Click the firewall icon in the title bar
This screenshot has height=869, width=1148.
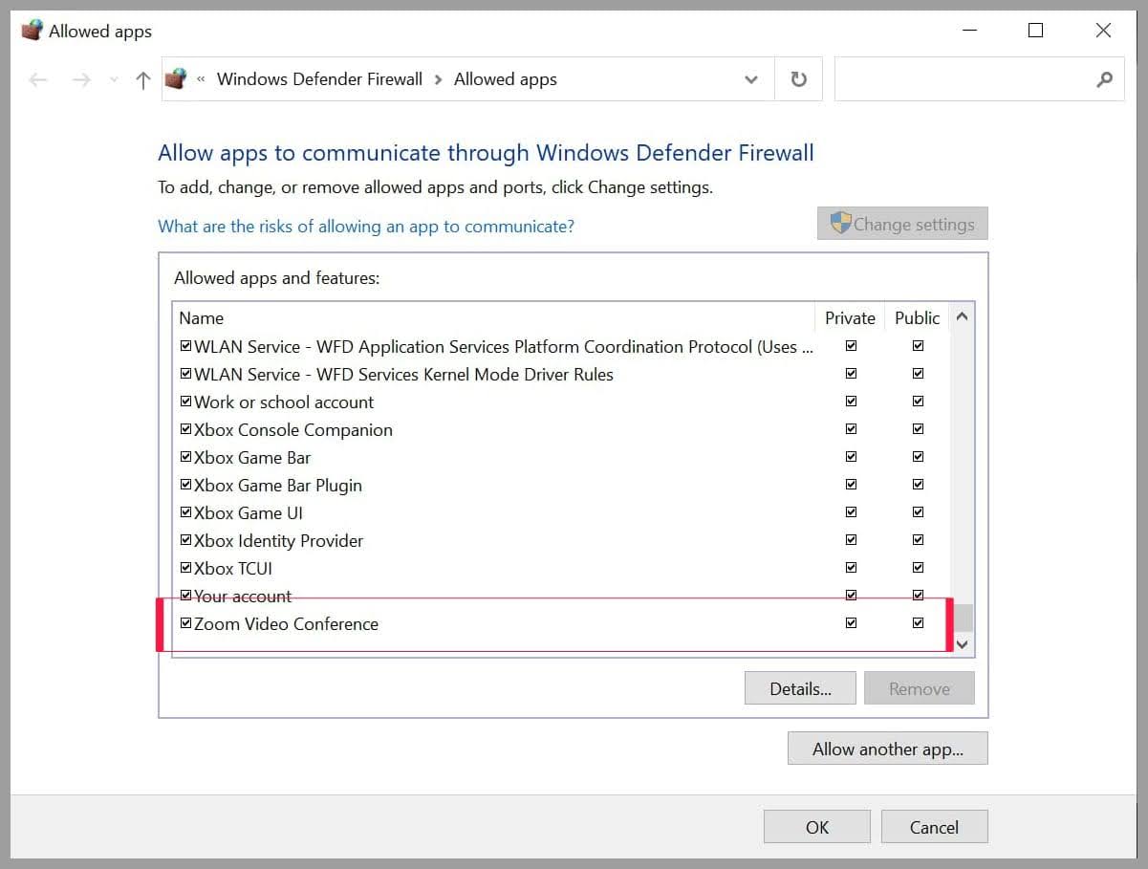[x=32, y=31]
